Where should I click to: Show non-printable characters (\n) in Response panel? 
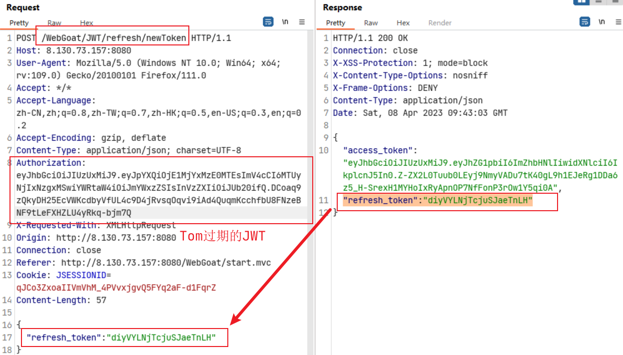click(602, 22)
